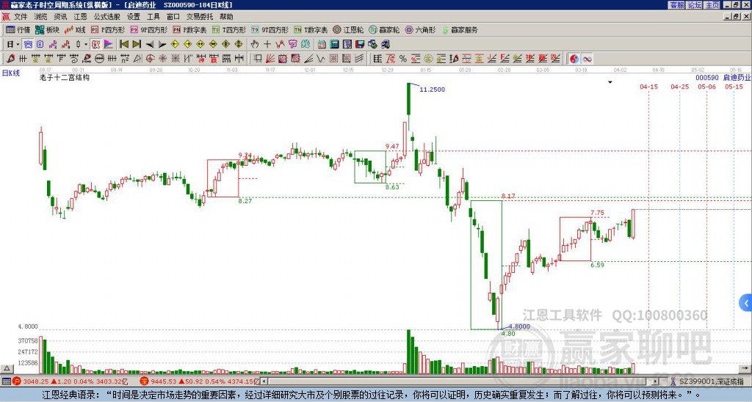The image size is (752, 402).
Task: Toggle the yin-yang Taiji icon
Action: [x=574, y=59]
